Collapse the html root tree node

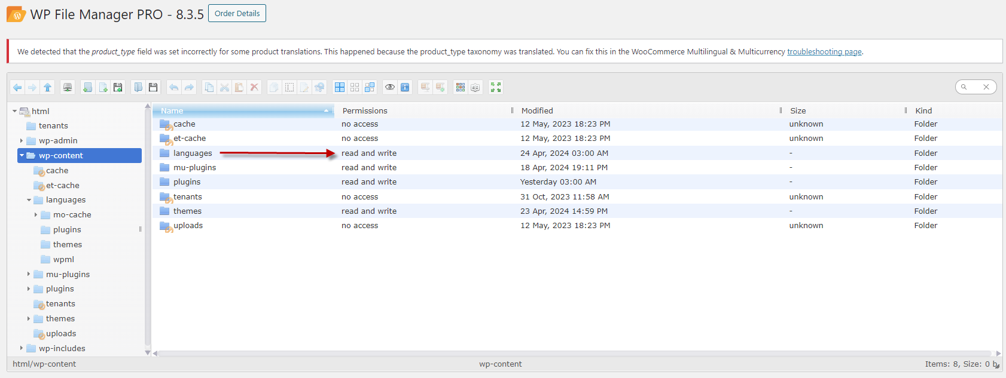(14, 111)
